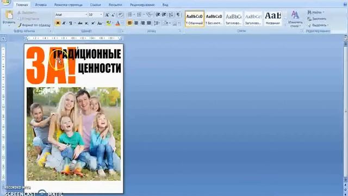Click the multilevel list icon
Image resolution: width=348 pixels, height=196 pixels.
click(x=149, y=15)
